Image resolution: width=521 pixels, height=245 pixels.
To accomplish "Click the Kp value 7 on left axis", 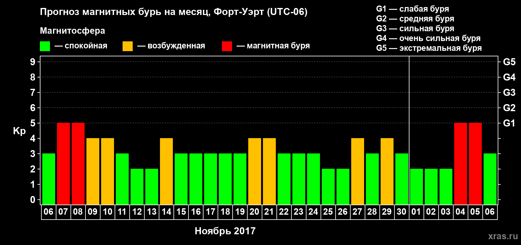I will 33,92.
